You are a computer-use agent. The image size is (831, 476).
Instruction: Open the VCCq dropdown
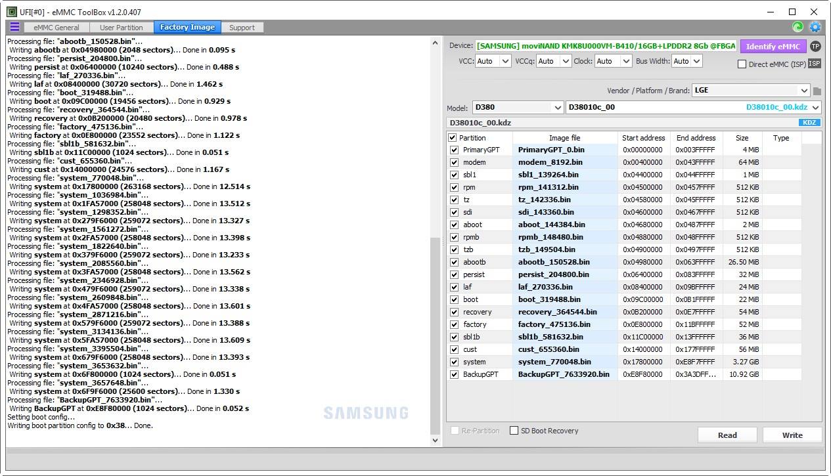click(554, 61)
